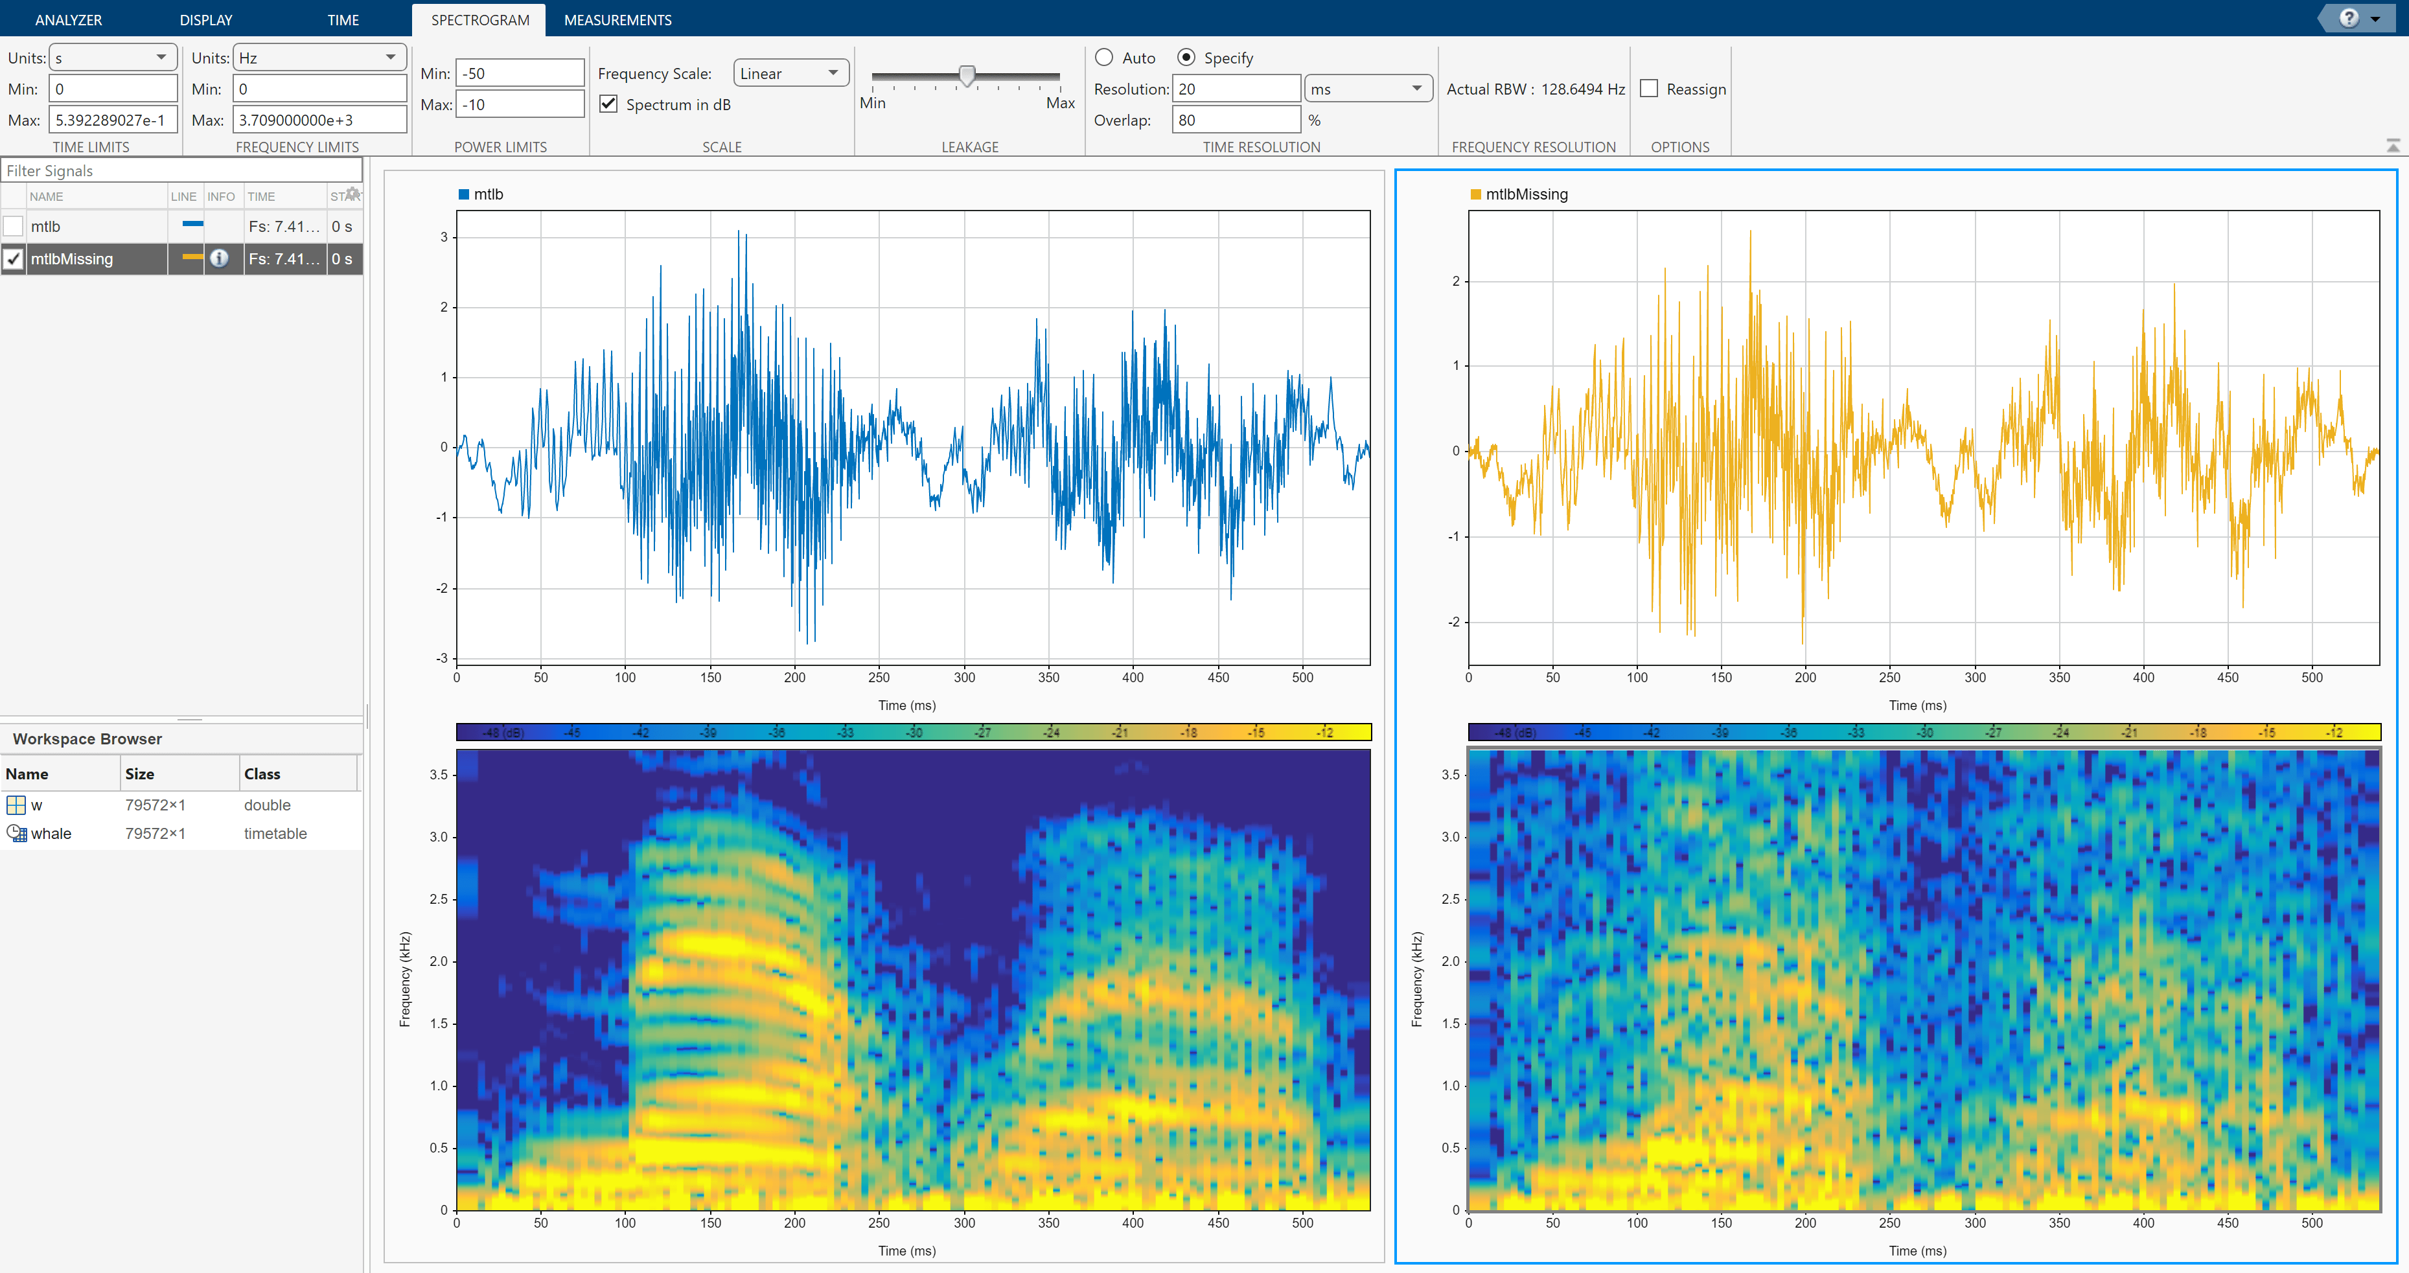The width and height of the screenshot is (2409, 1273).
Task: Enable the Reassign option checkbox
Action: (1650, 89)
